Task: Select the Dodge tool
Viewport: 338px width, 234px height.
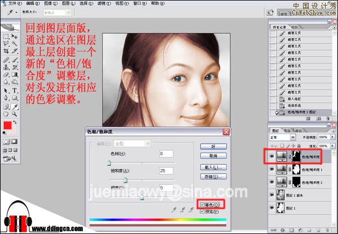Action: coord(15,82)
